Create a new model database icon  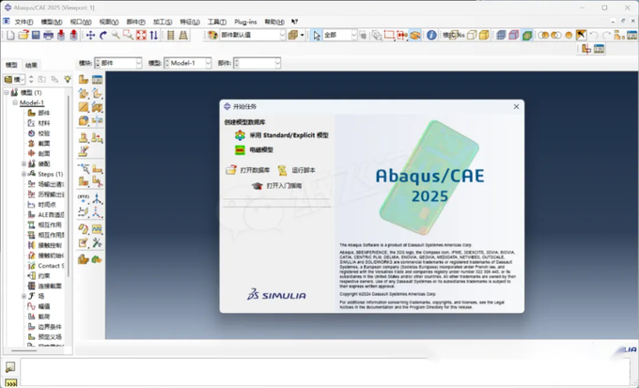click(10, 35)
